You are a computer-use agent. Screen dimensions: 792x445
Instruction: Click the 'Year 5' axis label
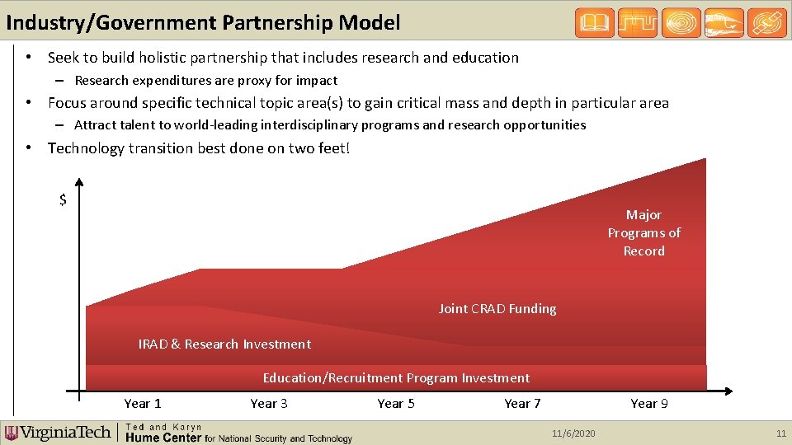click(x=396, y=404)
